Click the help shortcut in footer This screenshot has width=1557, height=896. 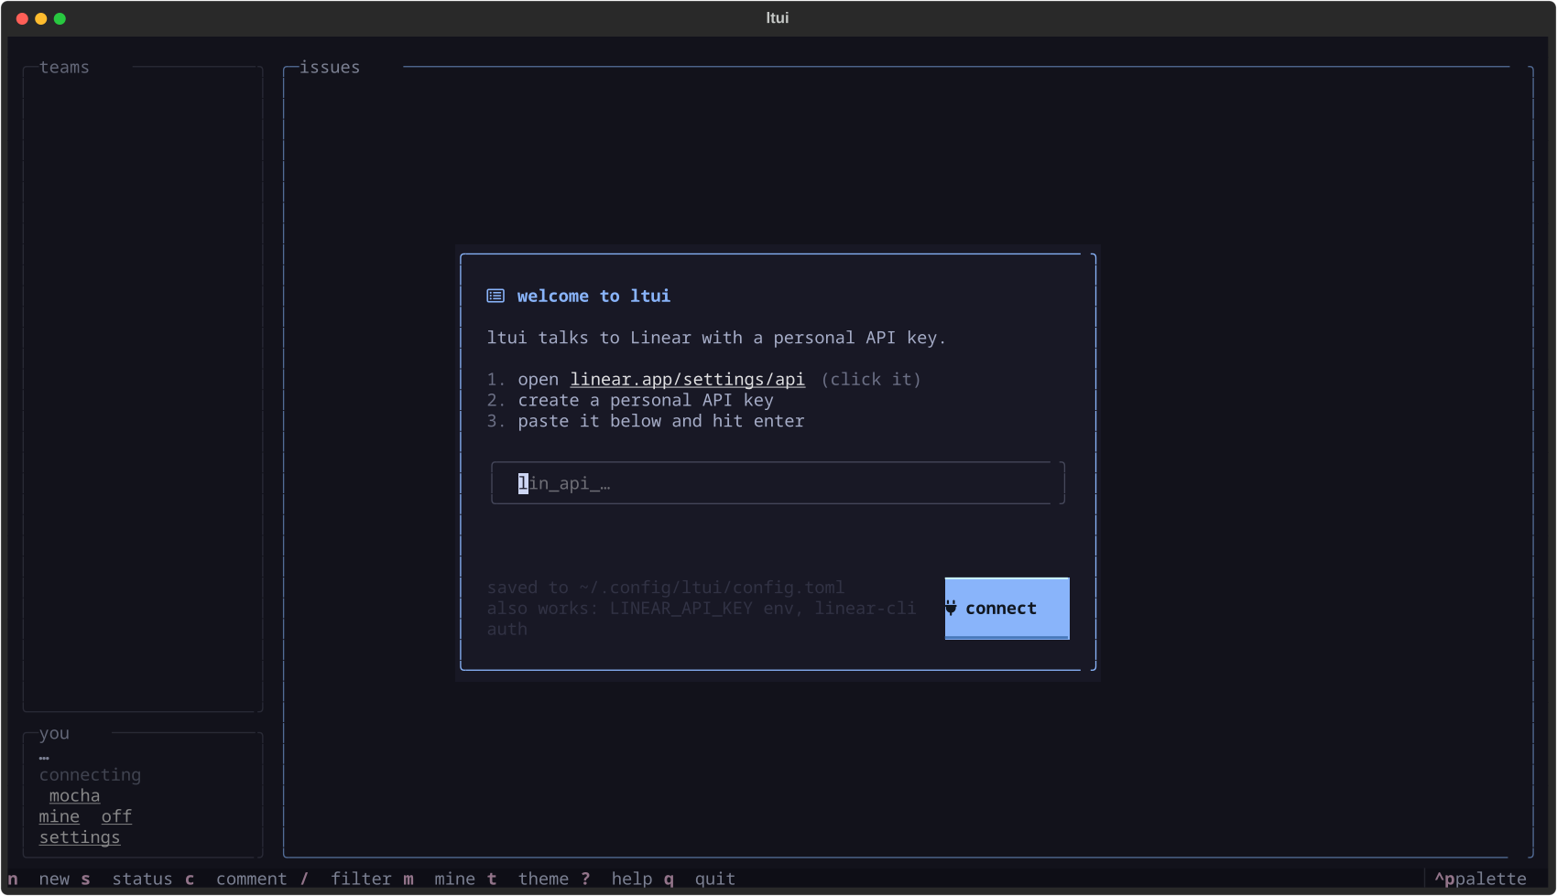pyautogui.click(x=616, y=879)
